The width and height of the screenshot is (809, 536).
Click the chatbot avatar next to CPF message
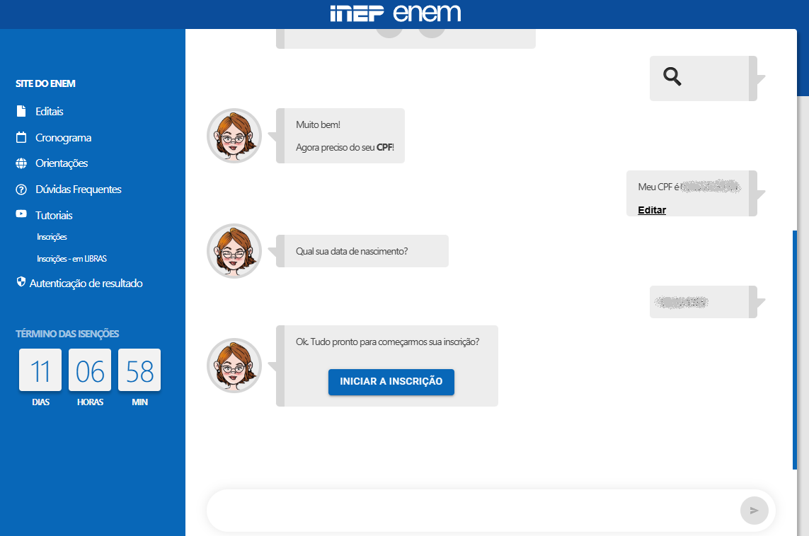234,135
